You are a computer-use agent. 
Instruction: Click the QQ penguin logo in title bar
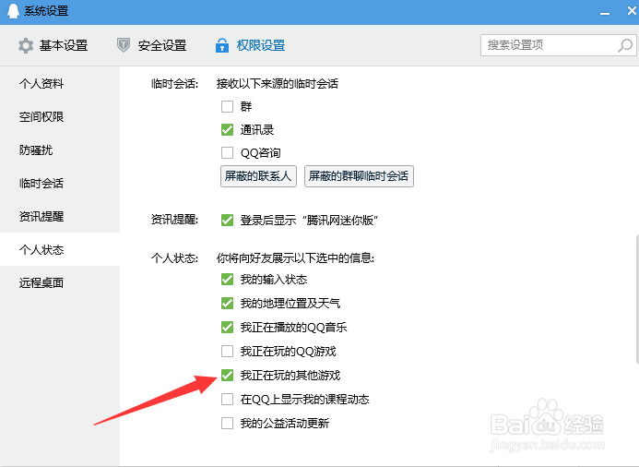13,10
